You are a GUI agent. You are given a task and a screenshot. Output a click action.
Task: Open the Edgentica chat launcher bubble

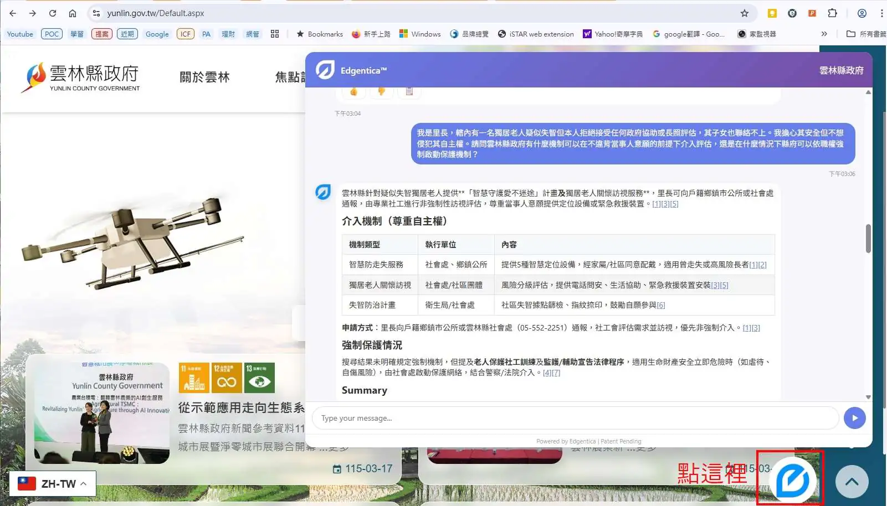click(791, 479)
